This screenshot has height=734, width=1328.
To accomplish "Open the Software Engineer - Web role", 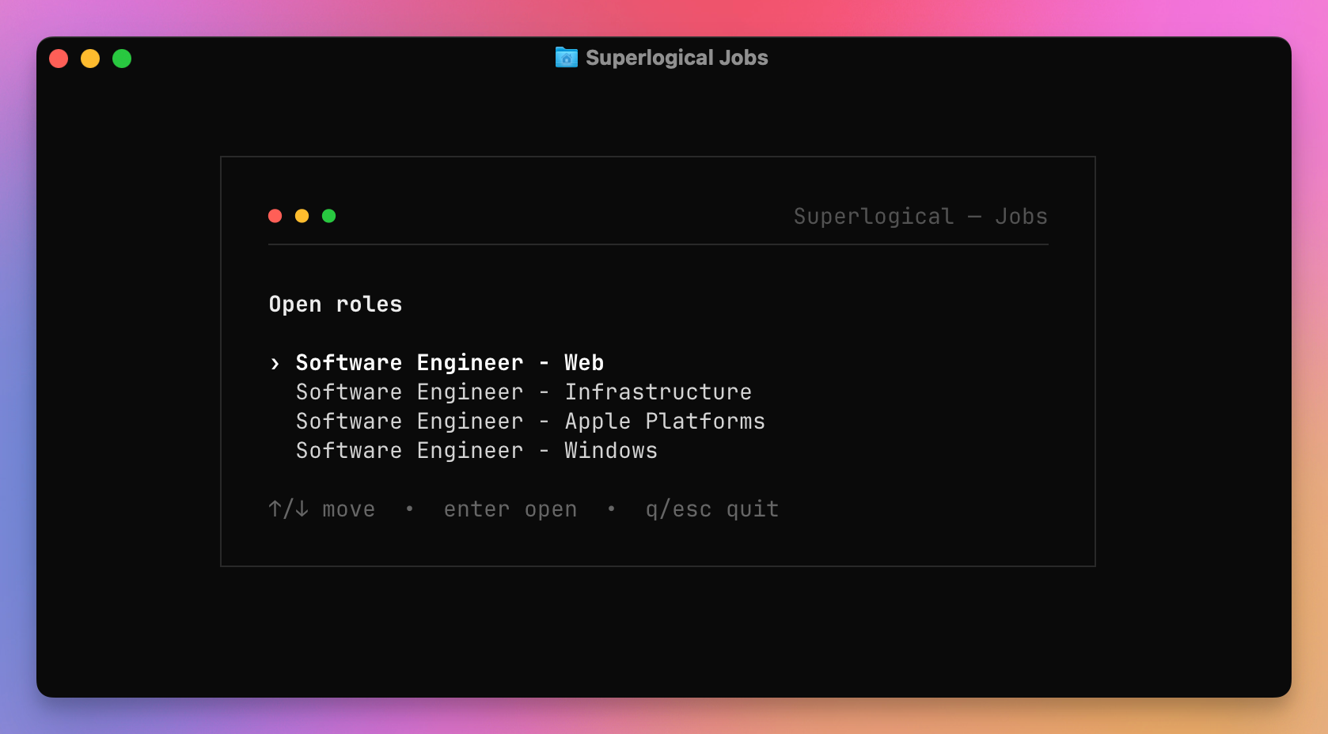I will tap(450, 363).
